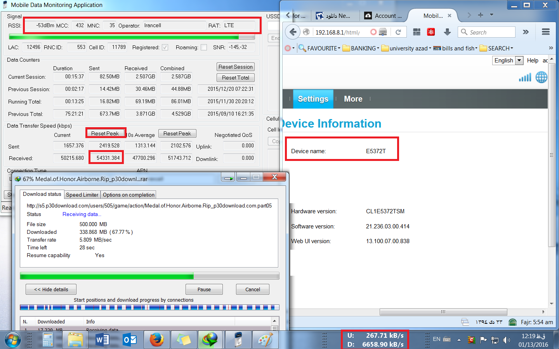
Task: Open the Settings tab on router page
Action: pyautogui.click(x=313, y=99)
